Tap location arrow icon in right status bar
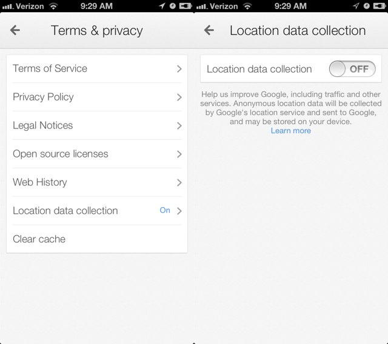Screen dimensions: 388x344 click(x=356, y=5)
